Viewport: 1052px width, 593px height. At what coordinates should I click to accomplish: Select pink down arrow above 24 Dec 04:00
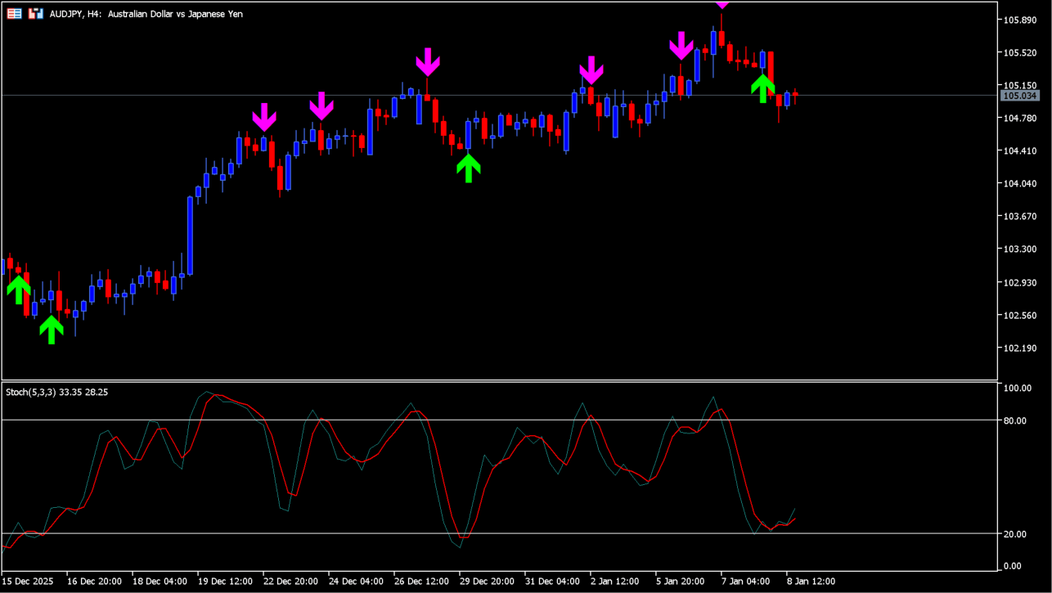tap(321, 106)
